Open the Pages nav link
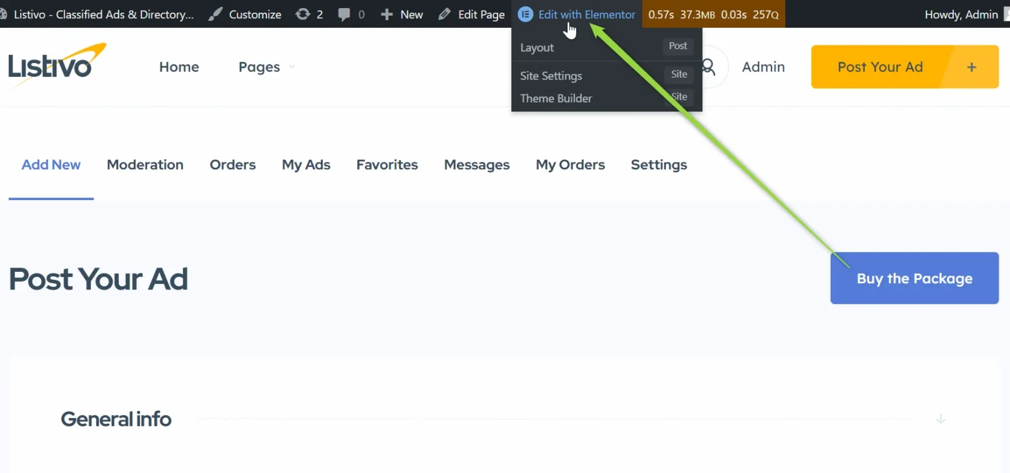1010x473 pixels. point(259,67)
